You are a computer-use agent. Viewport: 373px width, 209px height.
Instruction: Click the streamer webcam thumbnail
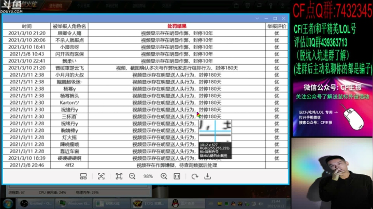pyautogui.click(x=332, y=173)
